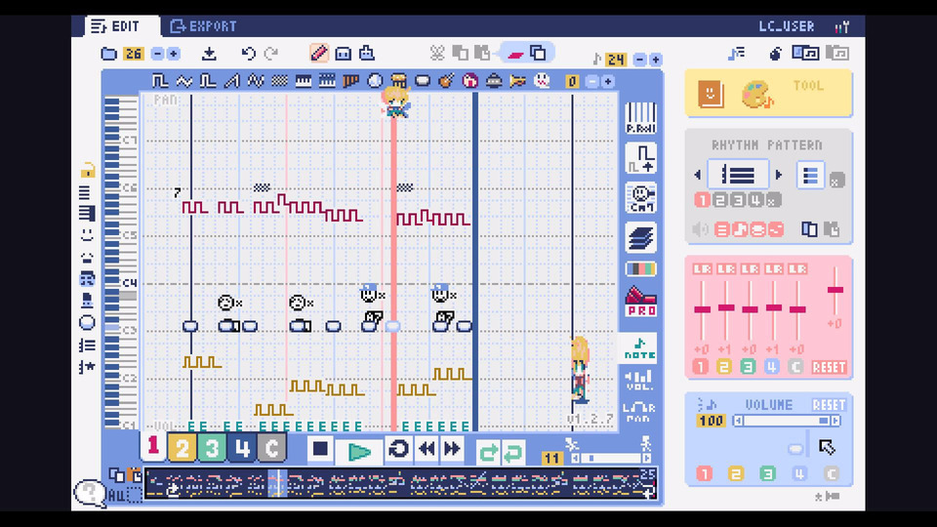
Task: Download the song with the save icon
Action: pyautogui.click(x=209, y=54)
